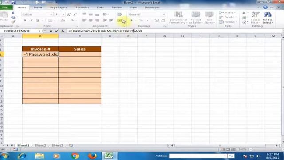Open Find & Select menu
This screenshot has height=160, width=284.
(x=268, y=18)
